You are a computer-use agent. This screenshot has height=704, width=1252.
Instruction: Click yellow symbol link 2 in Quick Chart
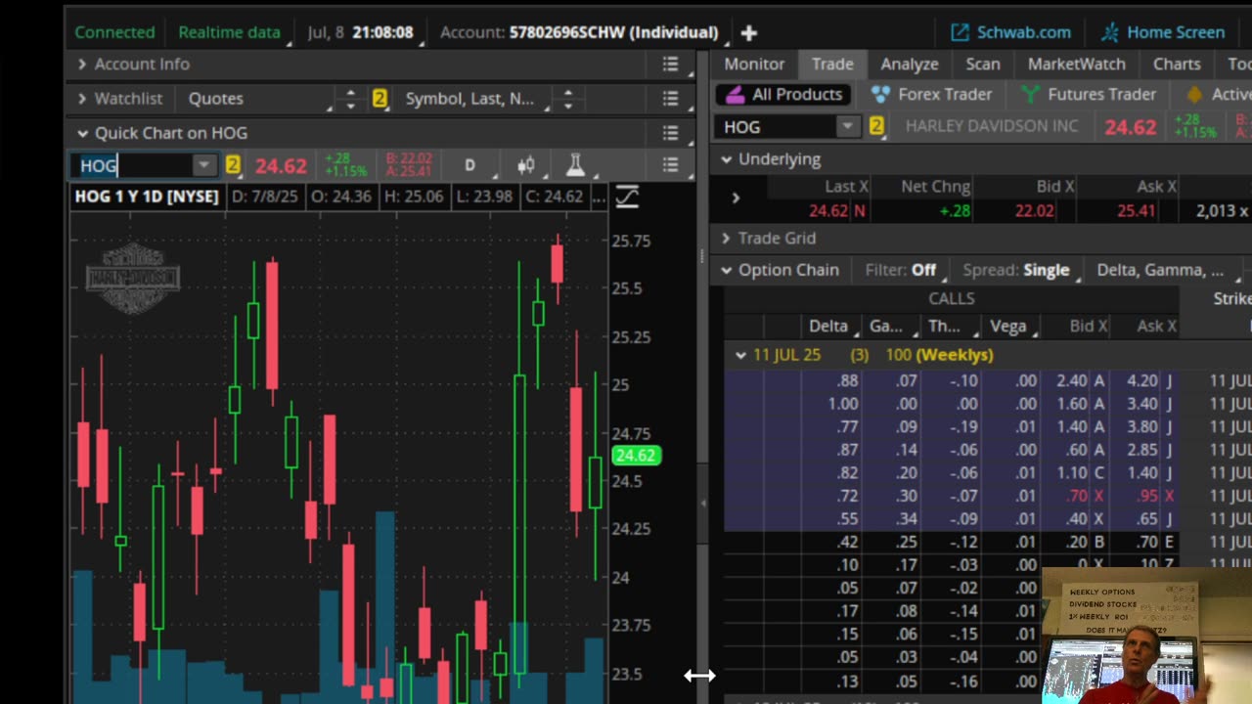point(233,165)
